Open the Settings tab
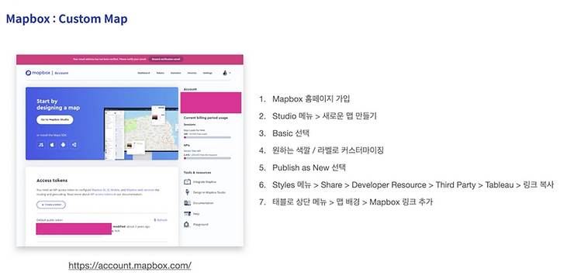Image resolution: width=574 pixels, height=279 pixels. click(x=208, y=73)
